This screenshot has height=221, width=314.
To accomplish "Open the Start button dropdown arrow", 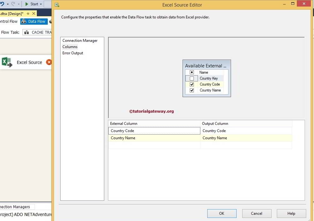I will coord(41,4).
